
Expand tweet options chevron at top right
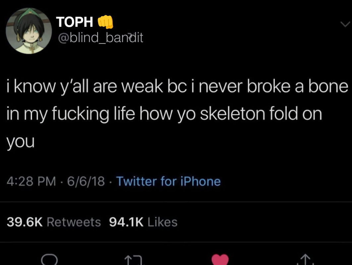tap(345, 24)
